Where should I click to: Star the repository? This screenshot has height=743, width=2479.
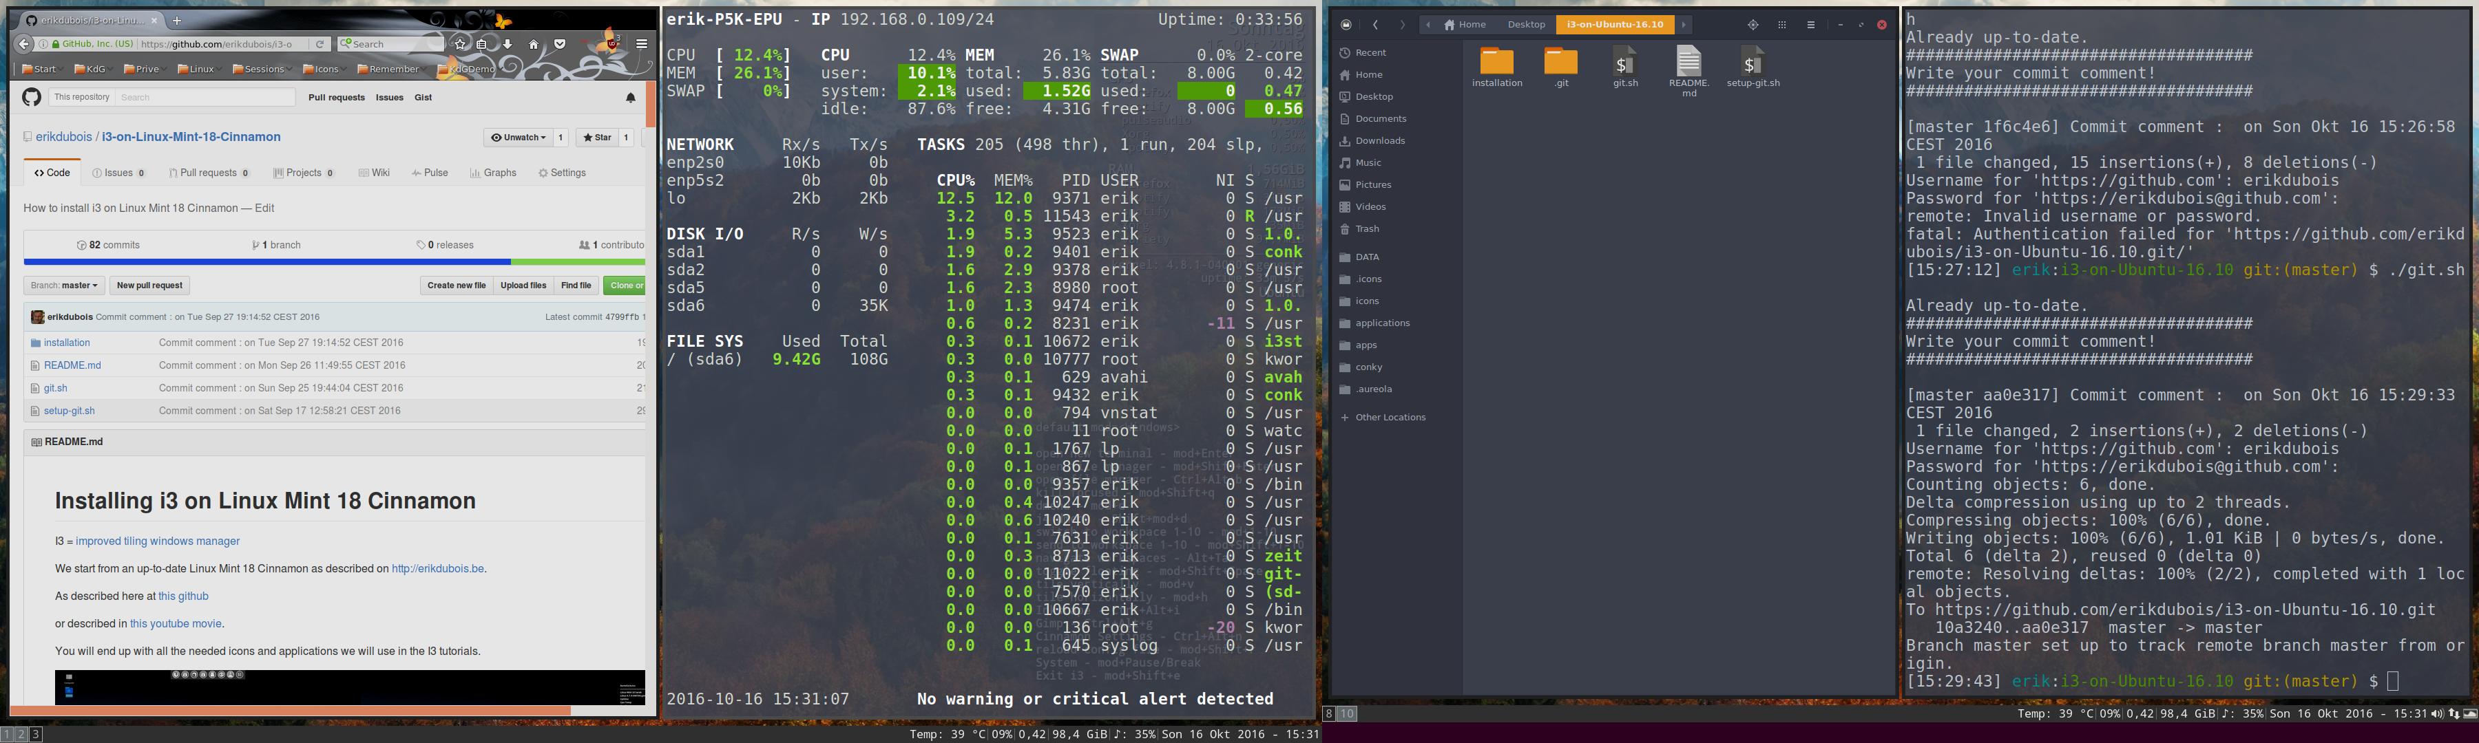(596, 138)
